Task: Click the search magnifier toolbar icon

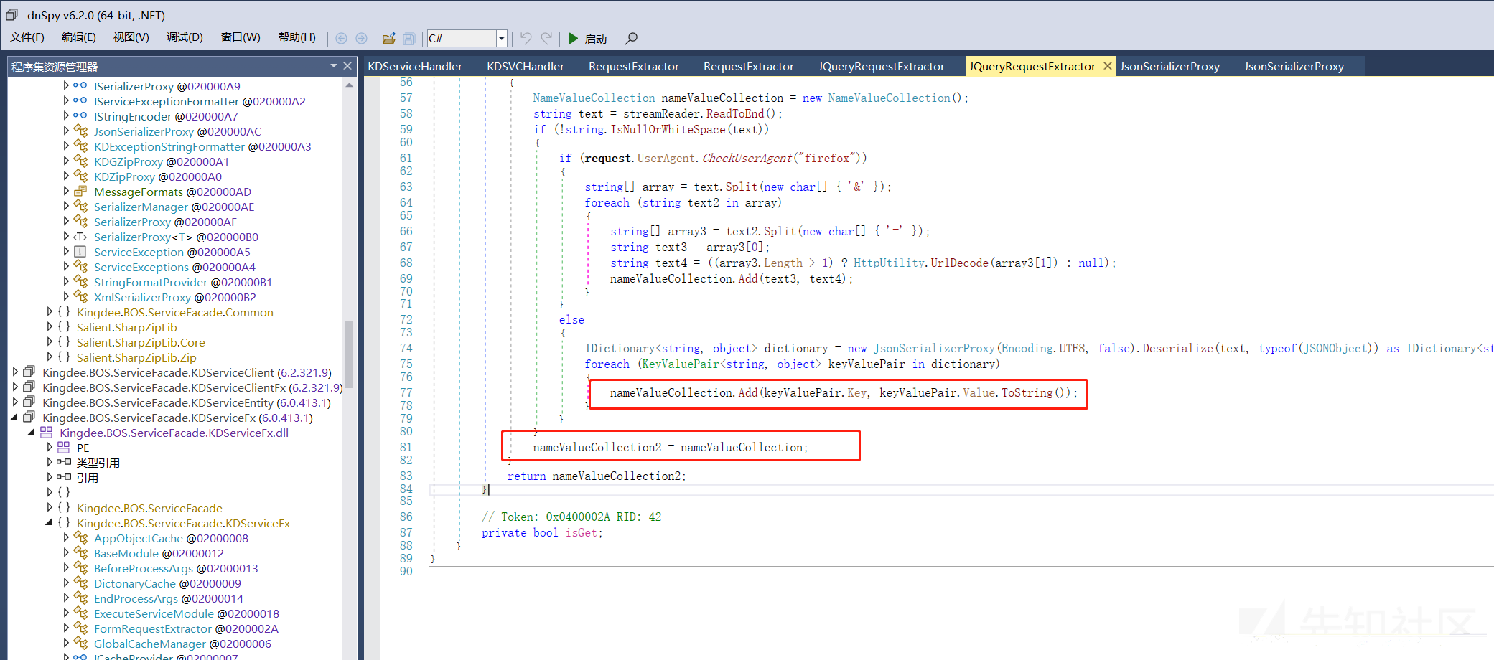Action: click(x=631, y=38)
